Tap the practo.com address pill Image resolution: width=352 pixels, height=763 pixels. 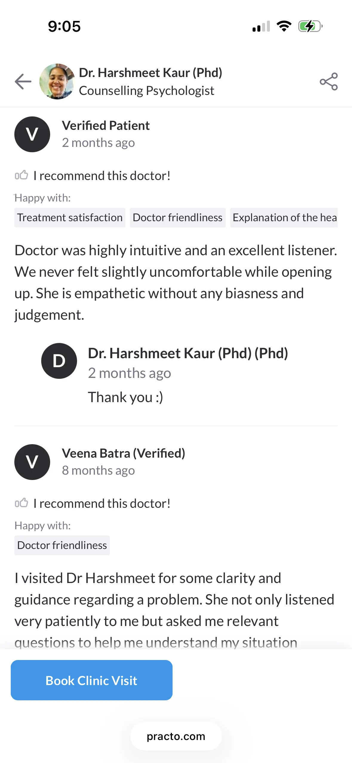(176, 736)
